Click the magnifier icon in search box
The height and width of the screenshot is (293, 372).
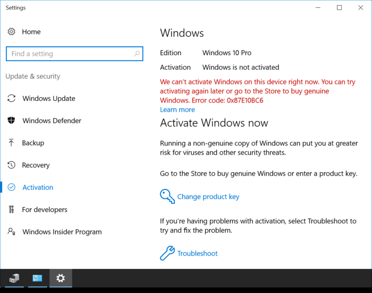[137, 54]
